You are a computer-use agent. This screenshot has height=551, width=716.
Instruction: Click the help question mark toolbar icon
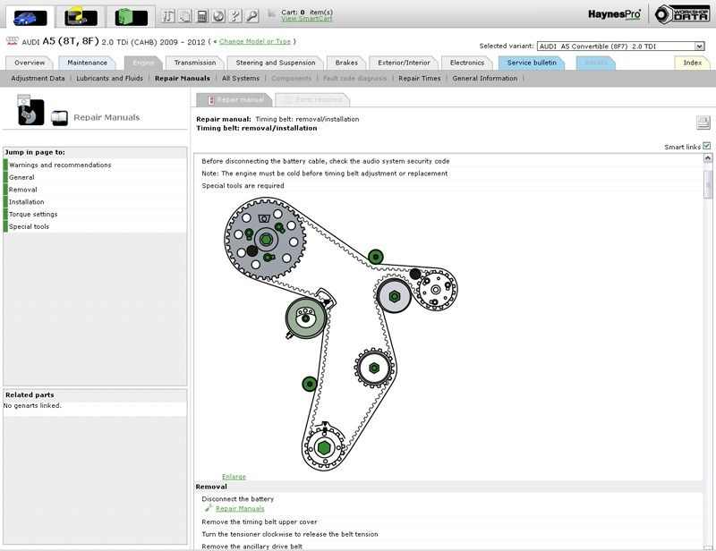point(234,16)
